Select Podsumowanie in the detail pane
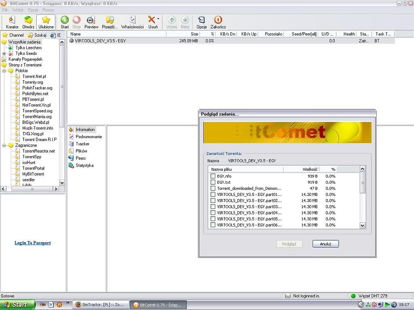The image size is (414, 310). pyautogui.click(x=85, y=136)
